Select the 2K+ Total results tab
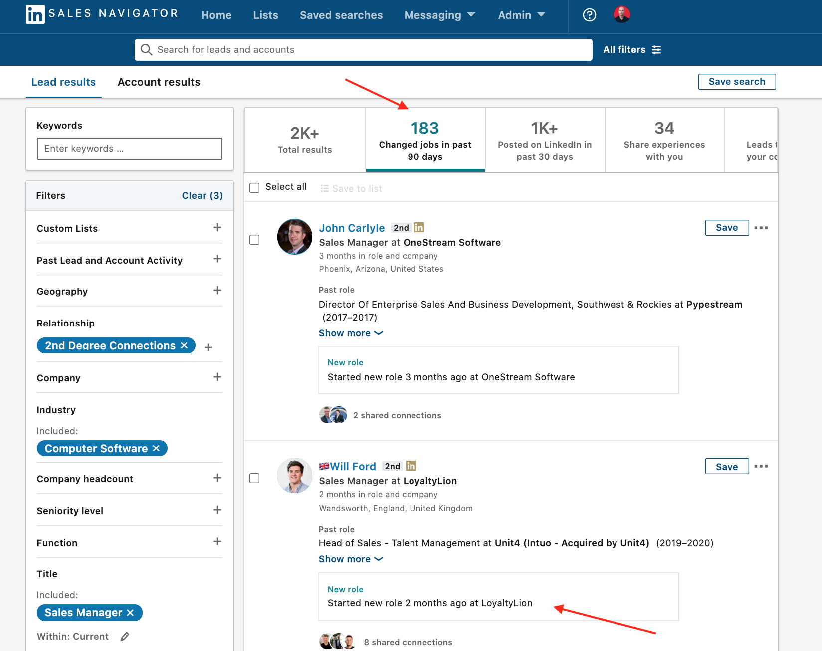The width and height of the screenshot is (822, 651). tap(305, 140)
